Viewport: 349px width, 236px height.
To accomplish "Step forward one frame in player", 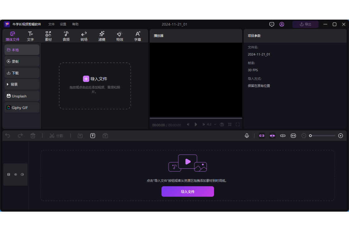I will tap(203, 125).
